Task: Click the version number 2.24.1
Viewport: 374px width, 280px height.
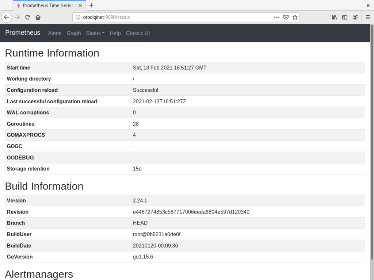Action: (x=140, y=200)
